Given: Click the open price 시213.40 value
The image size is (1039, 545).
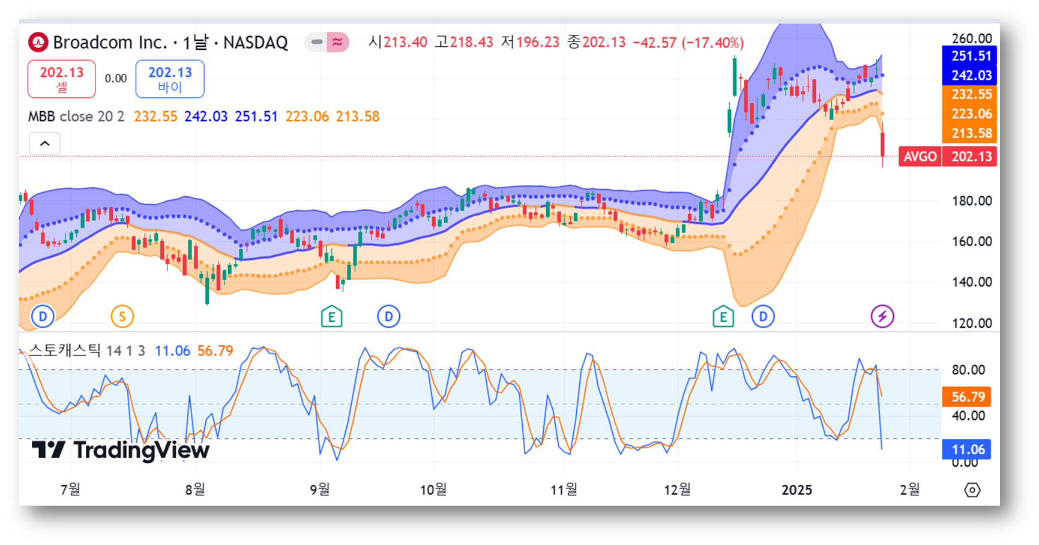Looking at the screenshot, I should (398, 42).
